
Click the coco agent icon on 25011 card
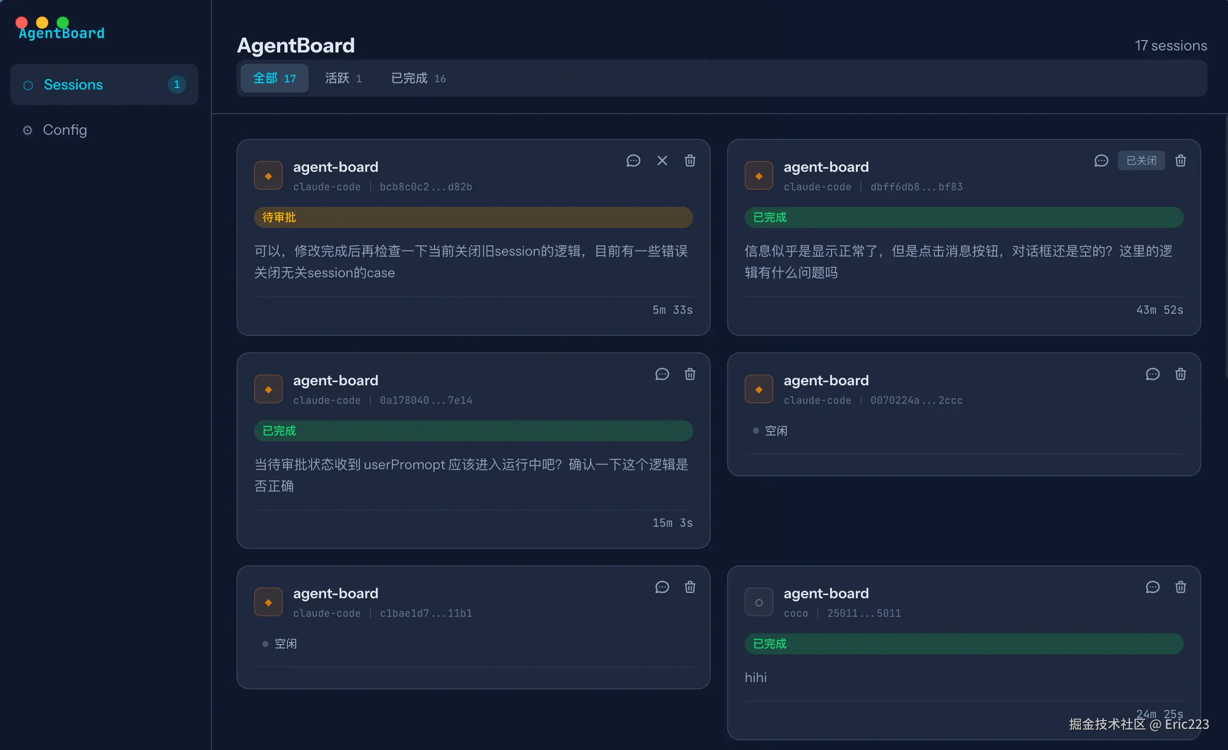[759, 602]
